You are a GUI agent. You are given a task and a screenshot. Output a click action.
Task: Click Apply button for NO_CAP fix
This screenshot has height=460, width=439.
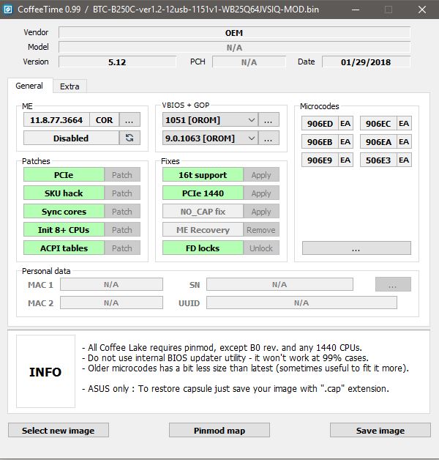tap(261, 212)
